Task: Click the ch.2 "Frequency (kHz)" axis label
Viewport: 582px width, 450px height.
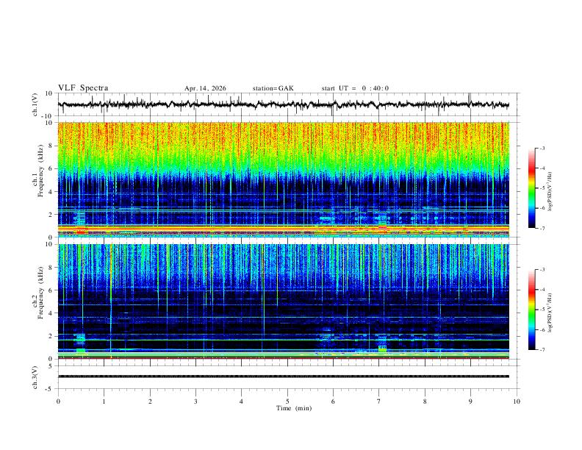Action: coord(40,293)
